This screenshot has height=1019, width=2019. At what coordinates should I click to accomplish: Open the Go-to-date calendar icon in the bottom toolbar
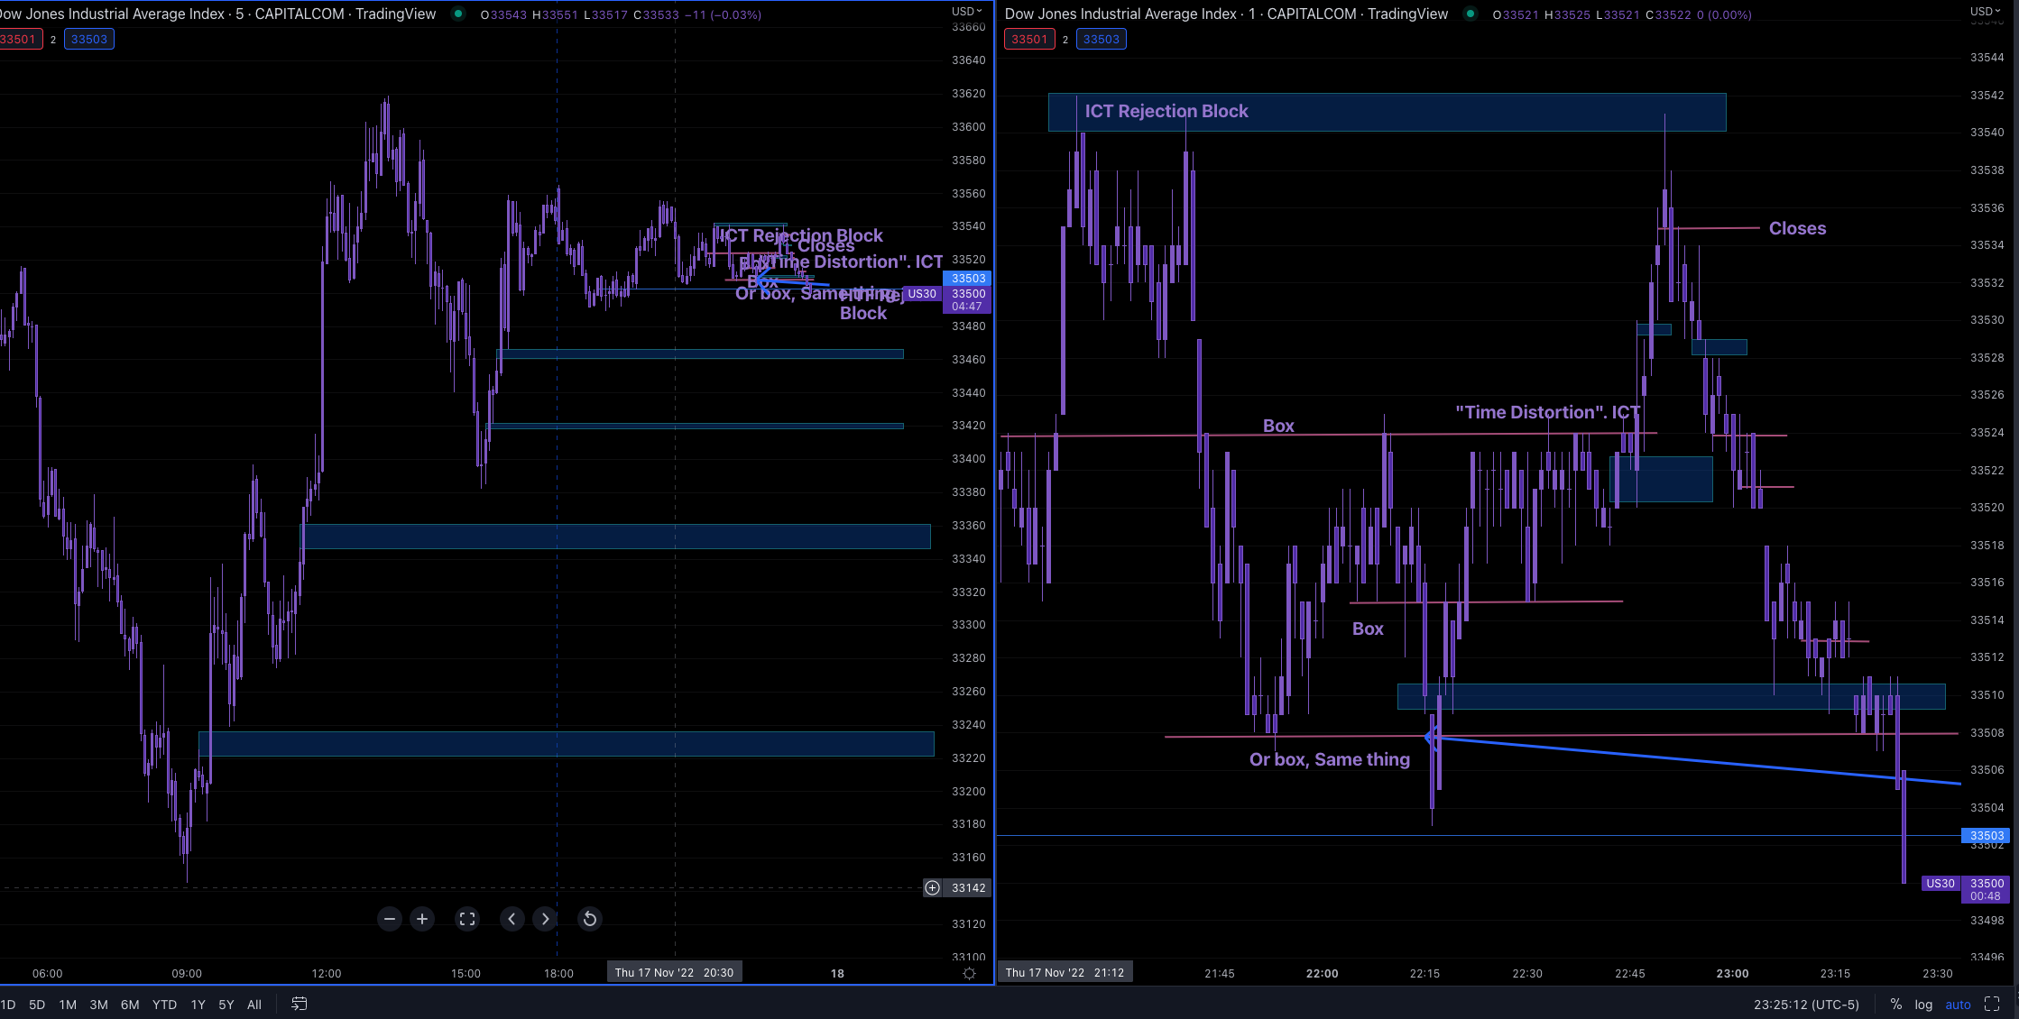pyautogui.click(x=298, y=1004)
